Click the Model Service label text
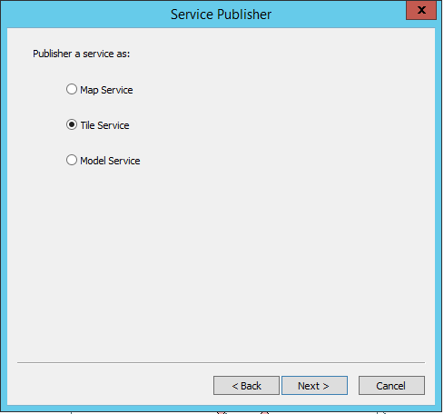The height and width of the screenshot is (414, 444). [110, 161]
